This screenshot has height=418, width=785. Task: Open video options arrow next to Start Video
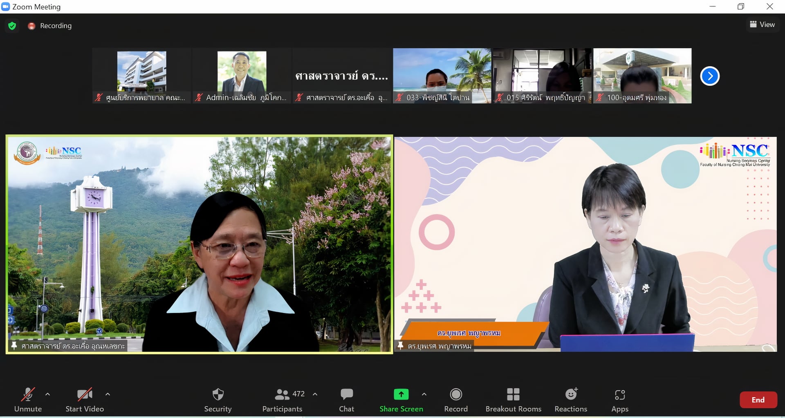[108, 394]
